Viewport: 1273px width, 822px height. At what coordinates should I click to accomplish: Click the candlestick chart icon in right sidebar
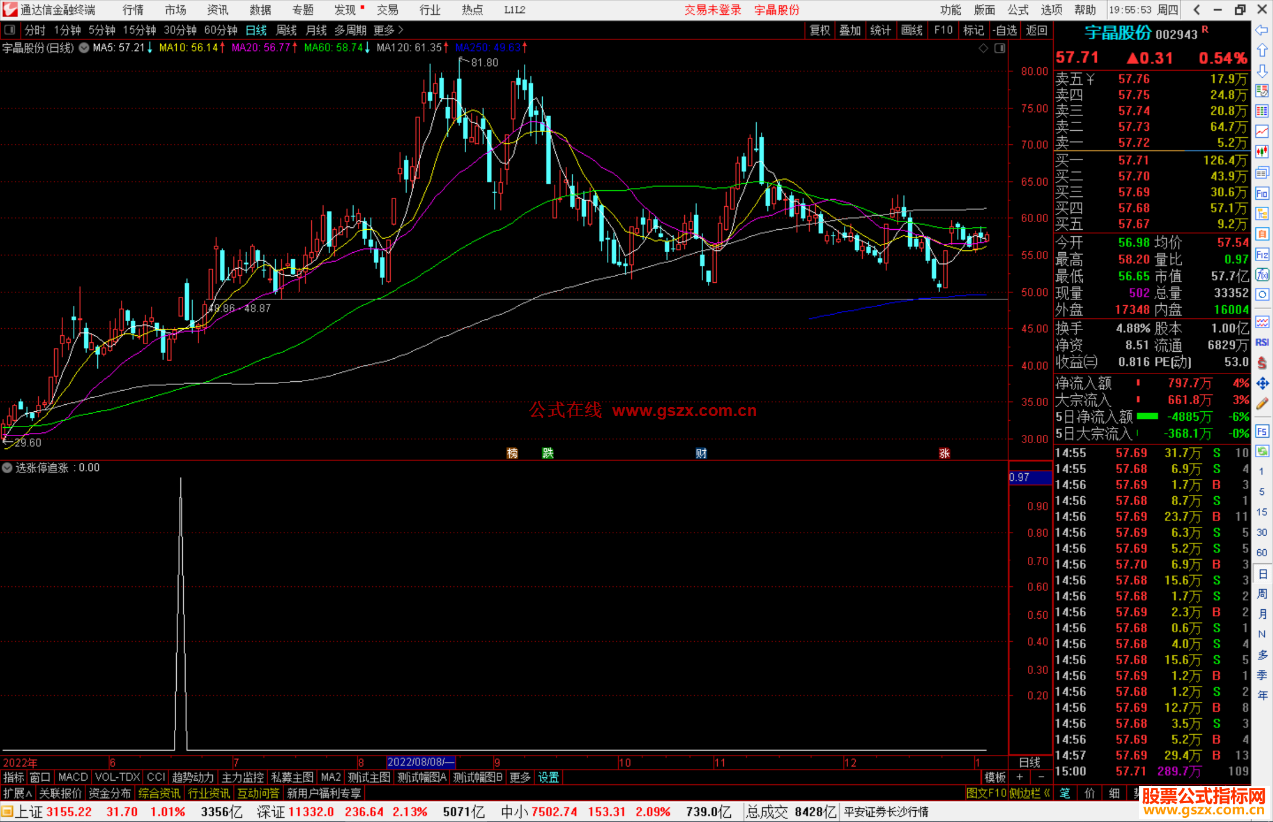[x=1262, y=151]
